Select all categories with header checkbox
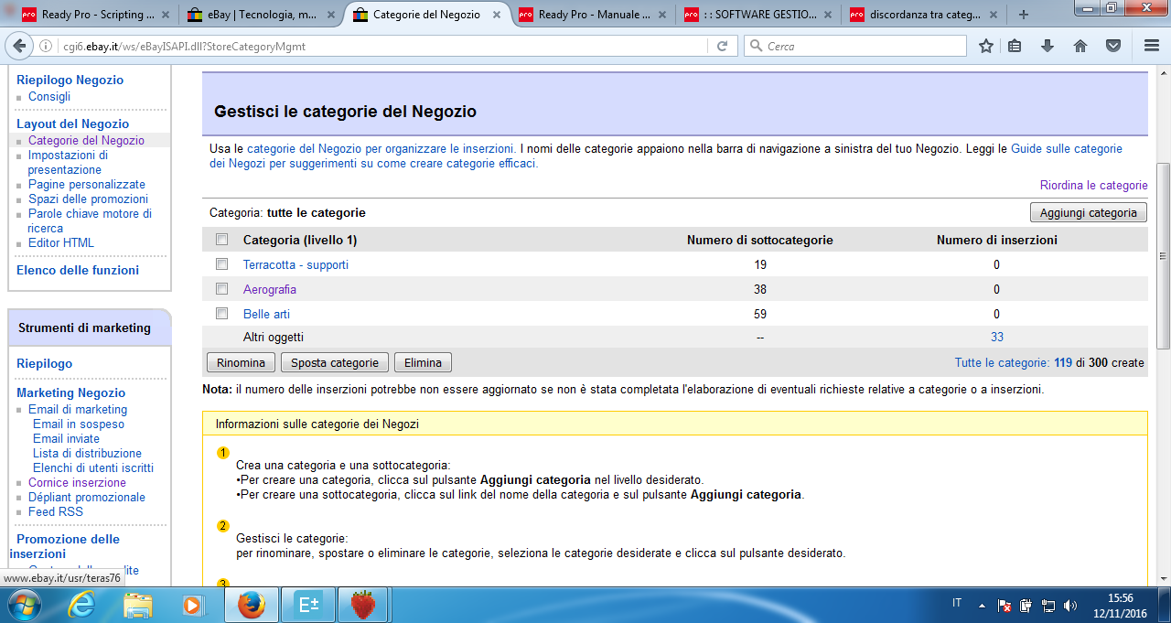 221,240
